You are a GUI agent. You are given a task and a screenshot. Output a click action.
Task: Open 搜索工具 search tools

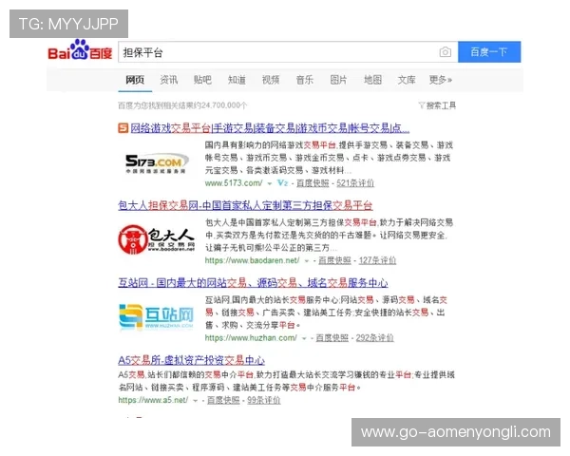coord(441,105)
